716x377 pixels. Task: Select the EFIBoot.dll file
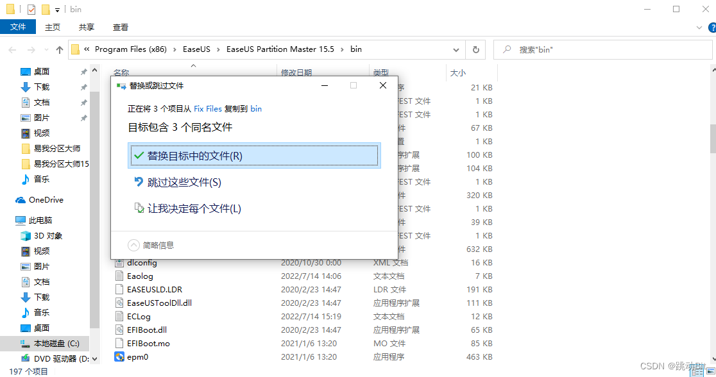[x=147, y=330]
